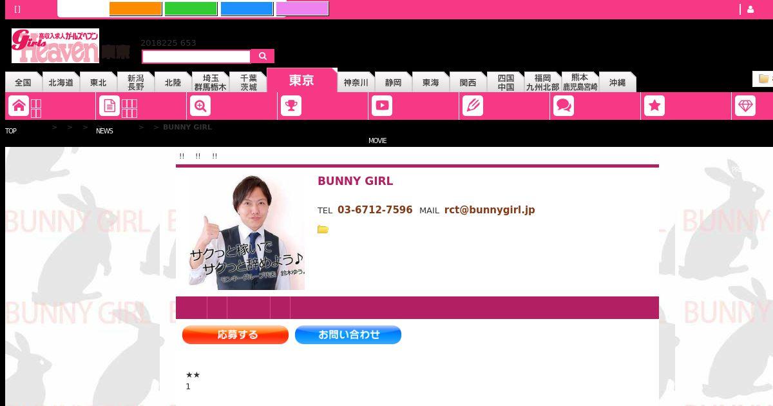
Task: Select the 熊本 鹿児島宮崎 region tab
Action: pos(580,82)
